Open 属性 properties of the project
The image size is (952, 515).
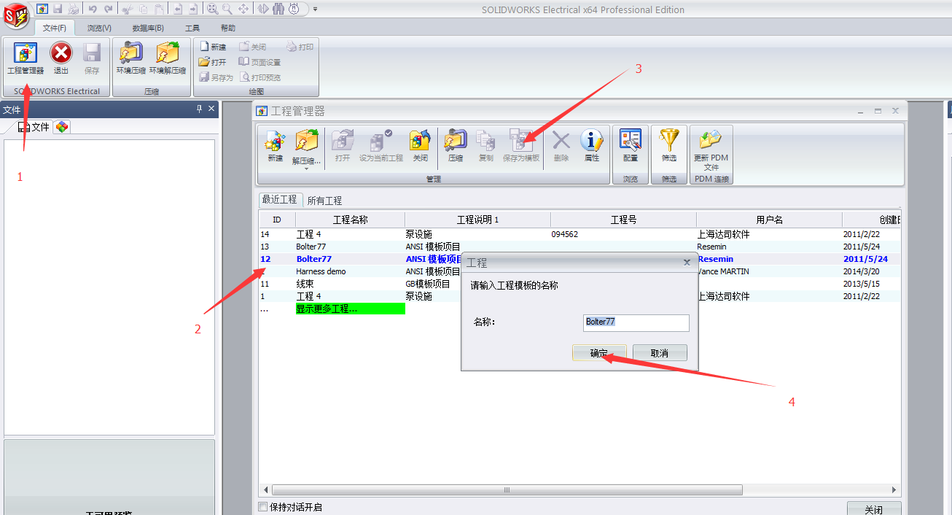click(x=592, y=146)
